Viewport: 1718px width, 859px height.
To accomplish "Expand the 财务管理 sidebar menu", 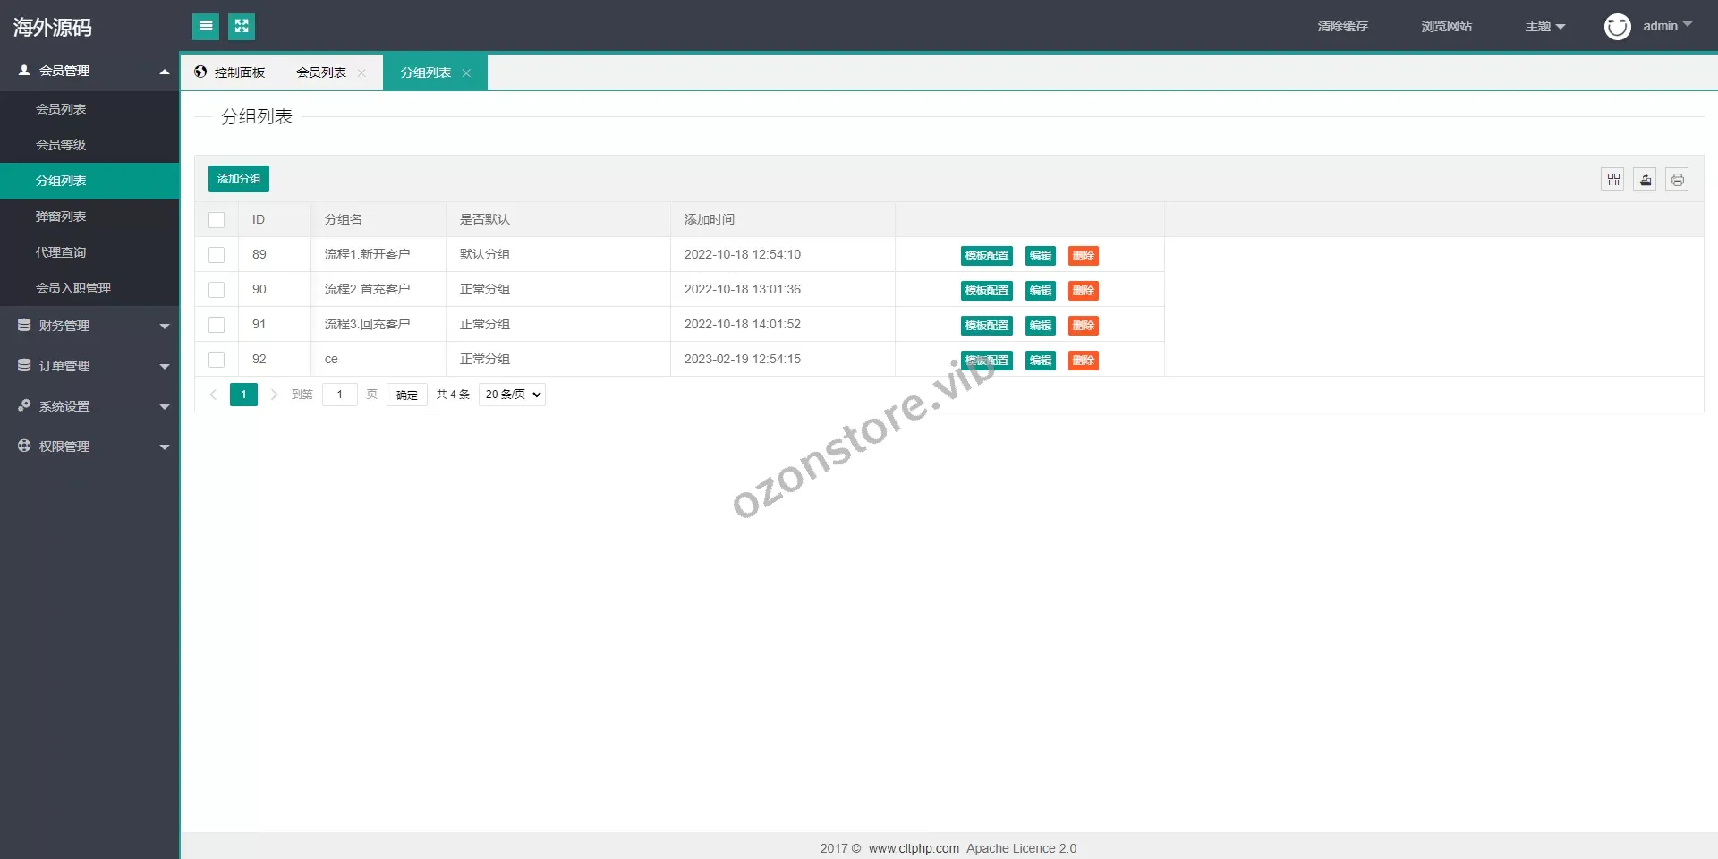I will [x=89, y=326].
